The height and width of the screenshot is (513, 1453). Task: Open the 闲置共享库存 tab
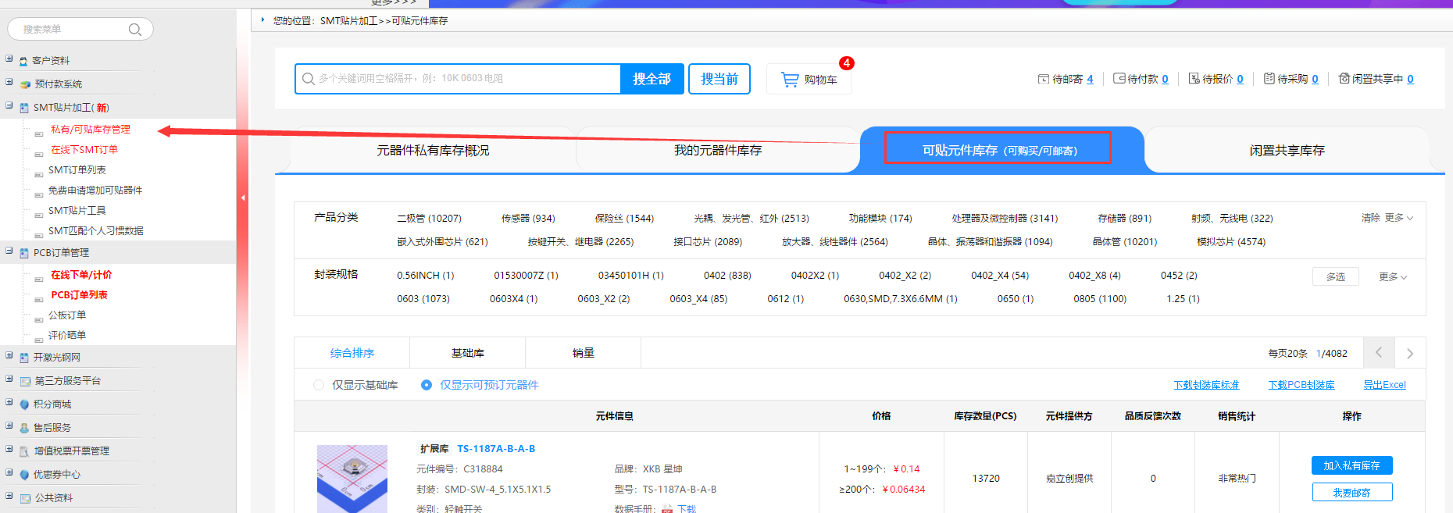1287,150
